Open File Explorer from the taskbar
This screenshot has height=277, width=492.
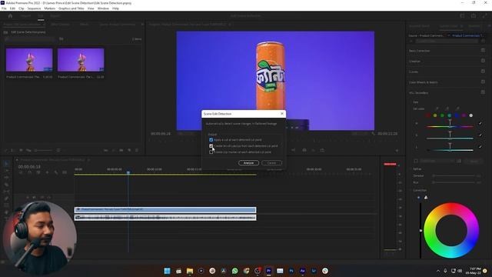point(190,271)
